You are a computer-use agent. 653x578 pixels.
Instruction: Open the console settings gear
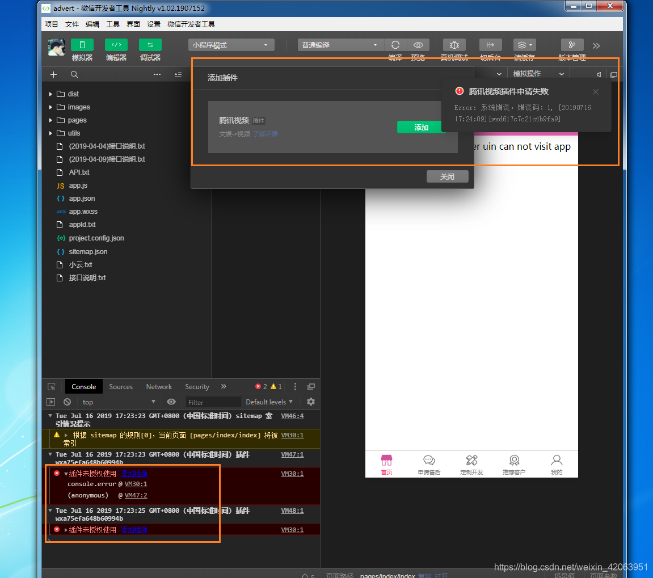311,402
